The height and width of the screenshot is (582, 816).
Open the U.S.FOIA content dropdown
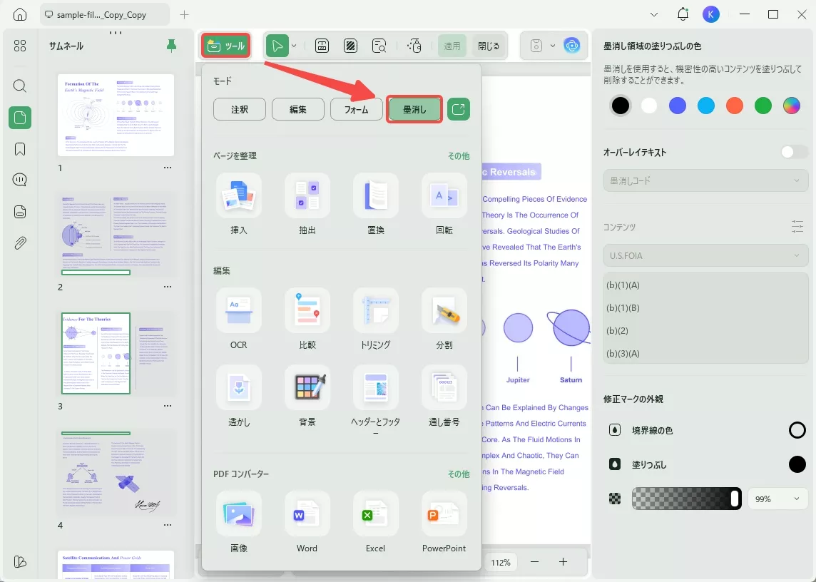[x=705, y=255]
